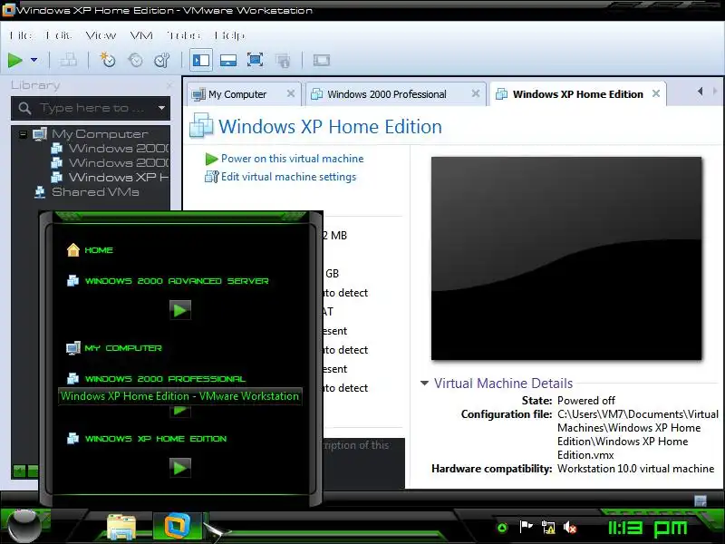Click the Start orb on the taskbar
The image size is (725, 544).
tap(24, 527)
